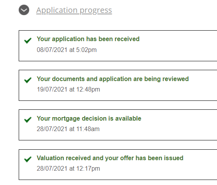
Task: Click inside the valuation offer issued box
Action: (118, 164)
